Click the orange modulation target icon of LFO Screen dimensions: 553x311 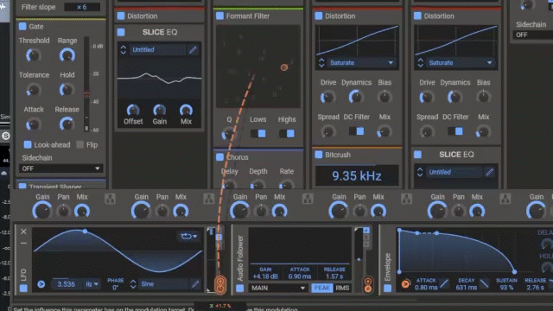tap(220, 284)
